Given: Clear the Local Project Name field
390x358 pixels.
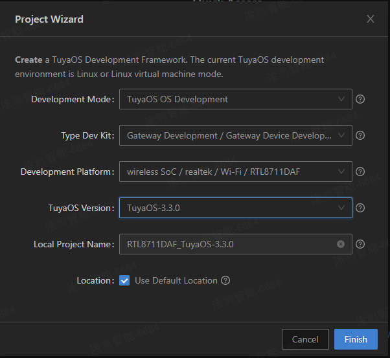Looking at the screenshot, I should 341,244.
